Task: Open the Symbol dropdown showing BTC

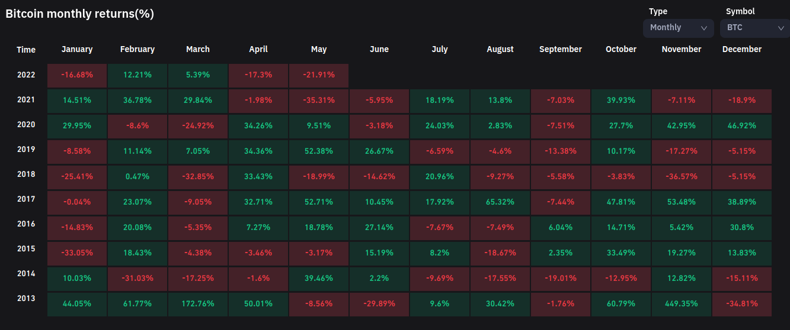Action: [754, 28]
